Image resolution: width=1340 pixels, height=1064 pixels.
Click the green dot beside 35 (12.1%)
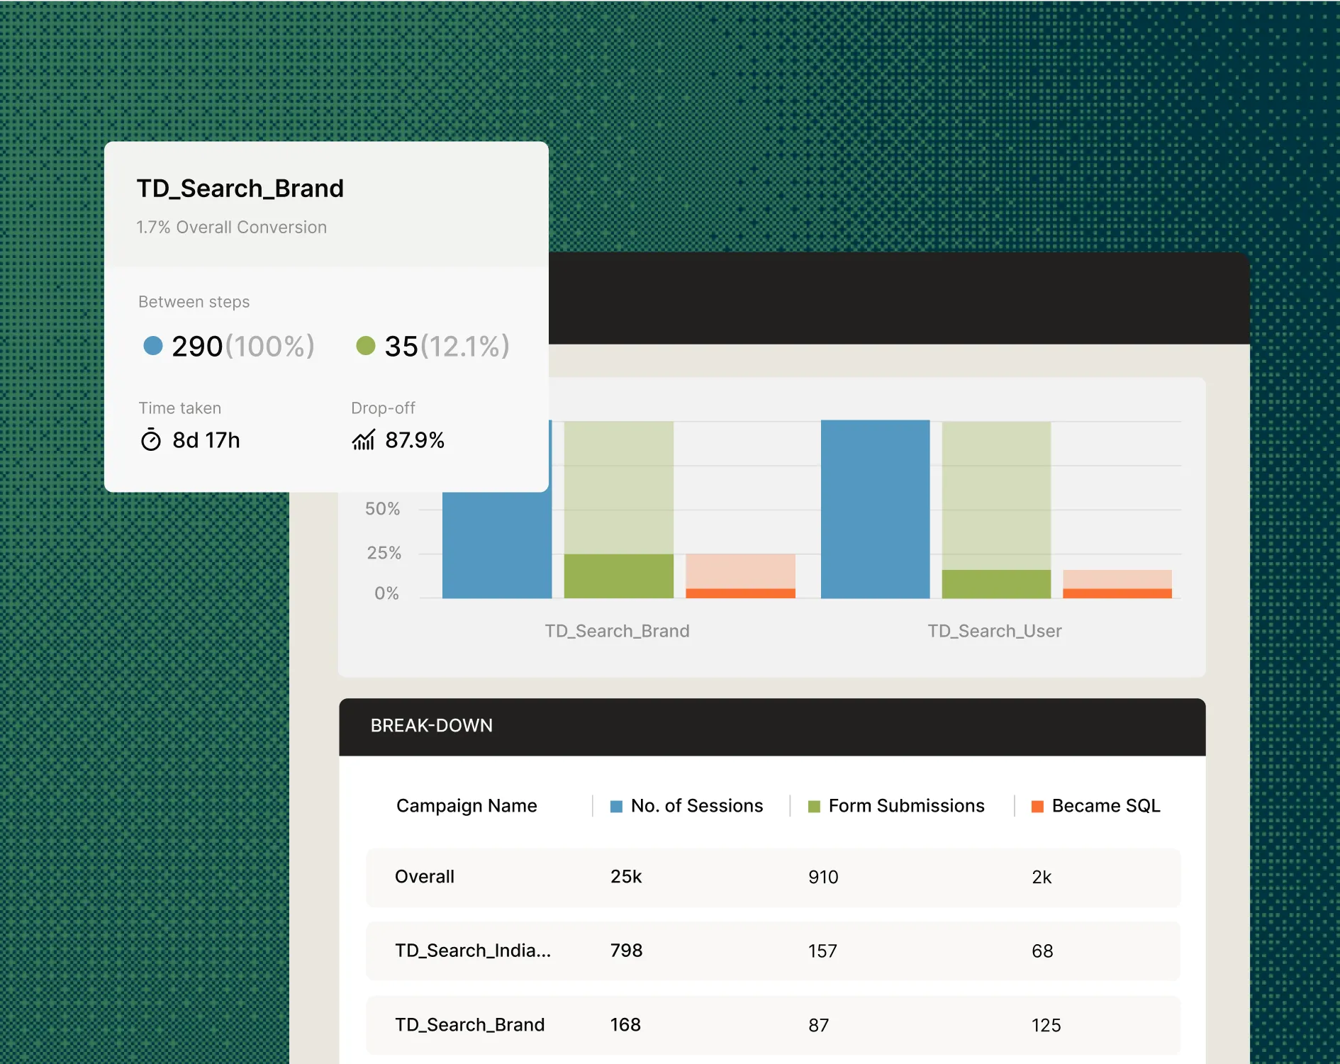366,347
